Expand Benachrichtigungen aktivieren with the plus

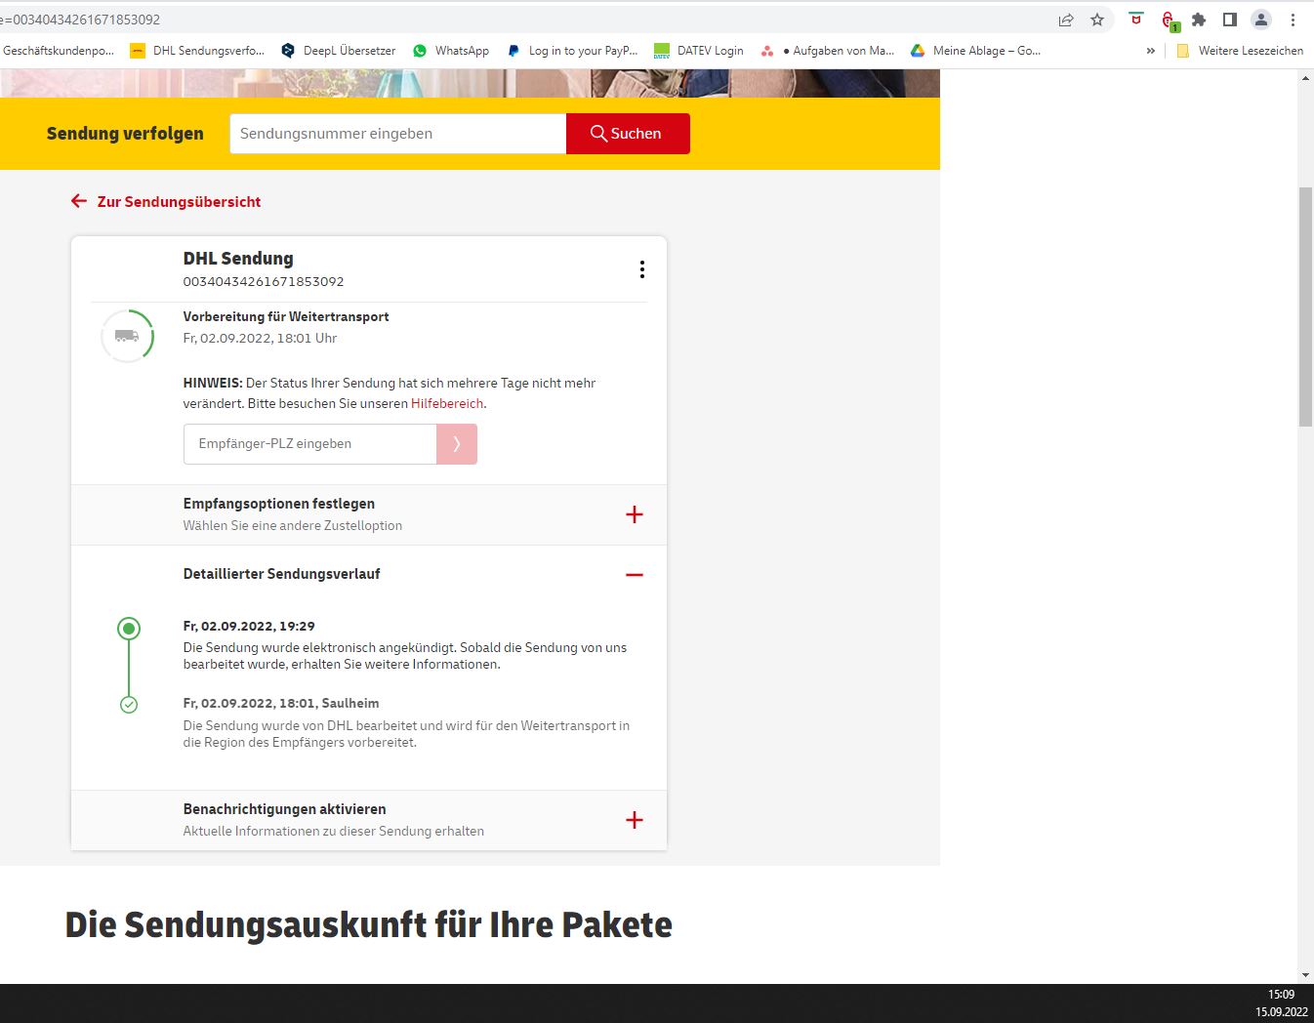(x=635, y=820)
